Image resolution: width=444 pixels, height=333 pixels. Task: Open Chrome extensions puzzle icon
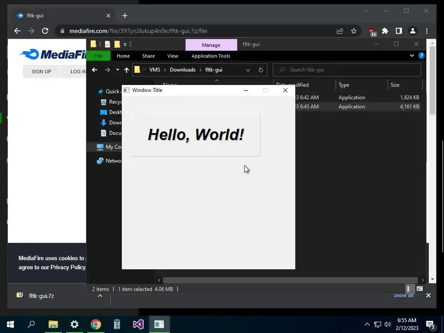[385, 31]
